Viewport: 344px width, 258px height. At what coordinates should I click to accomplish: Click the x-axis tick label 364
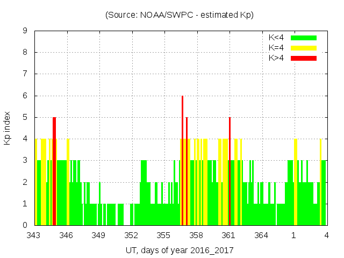pos(261,235)
